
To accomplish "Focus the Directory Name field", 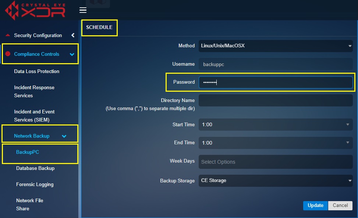I will pyautogui.click(x=276, y=101).
